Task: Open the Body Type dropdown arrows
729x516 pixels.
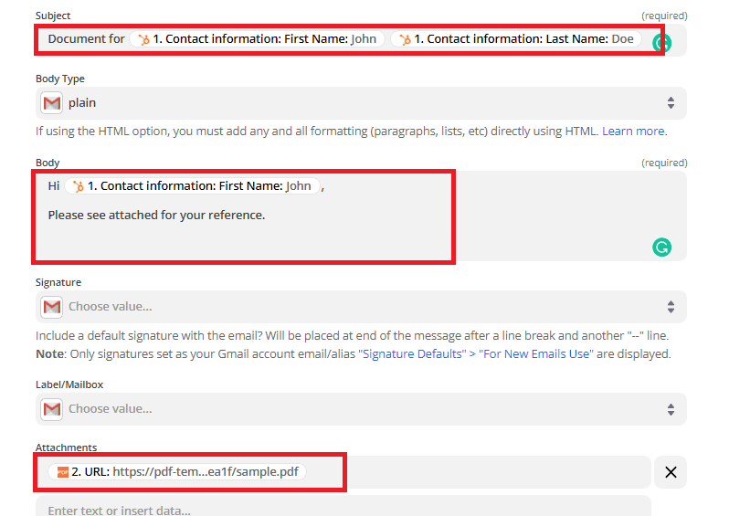Action: click(x=671, y=103)
